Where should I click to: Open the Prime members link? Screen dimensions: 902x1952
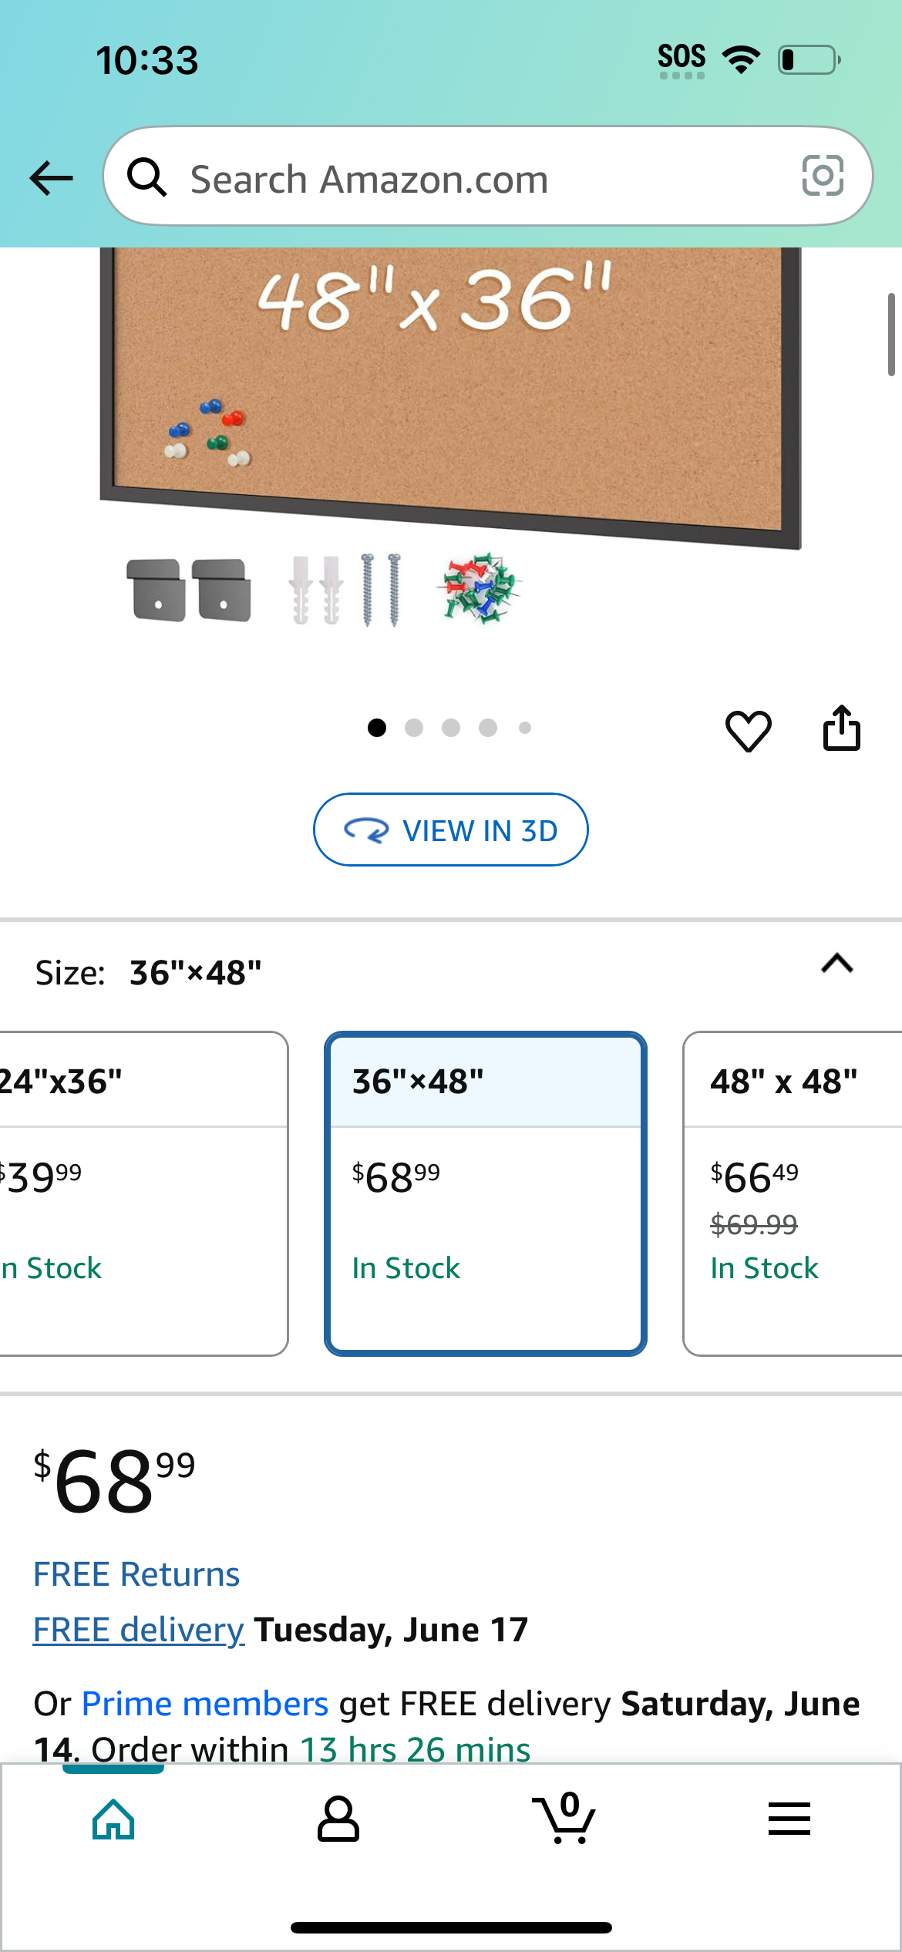click(205, 1704)
